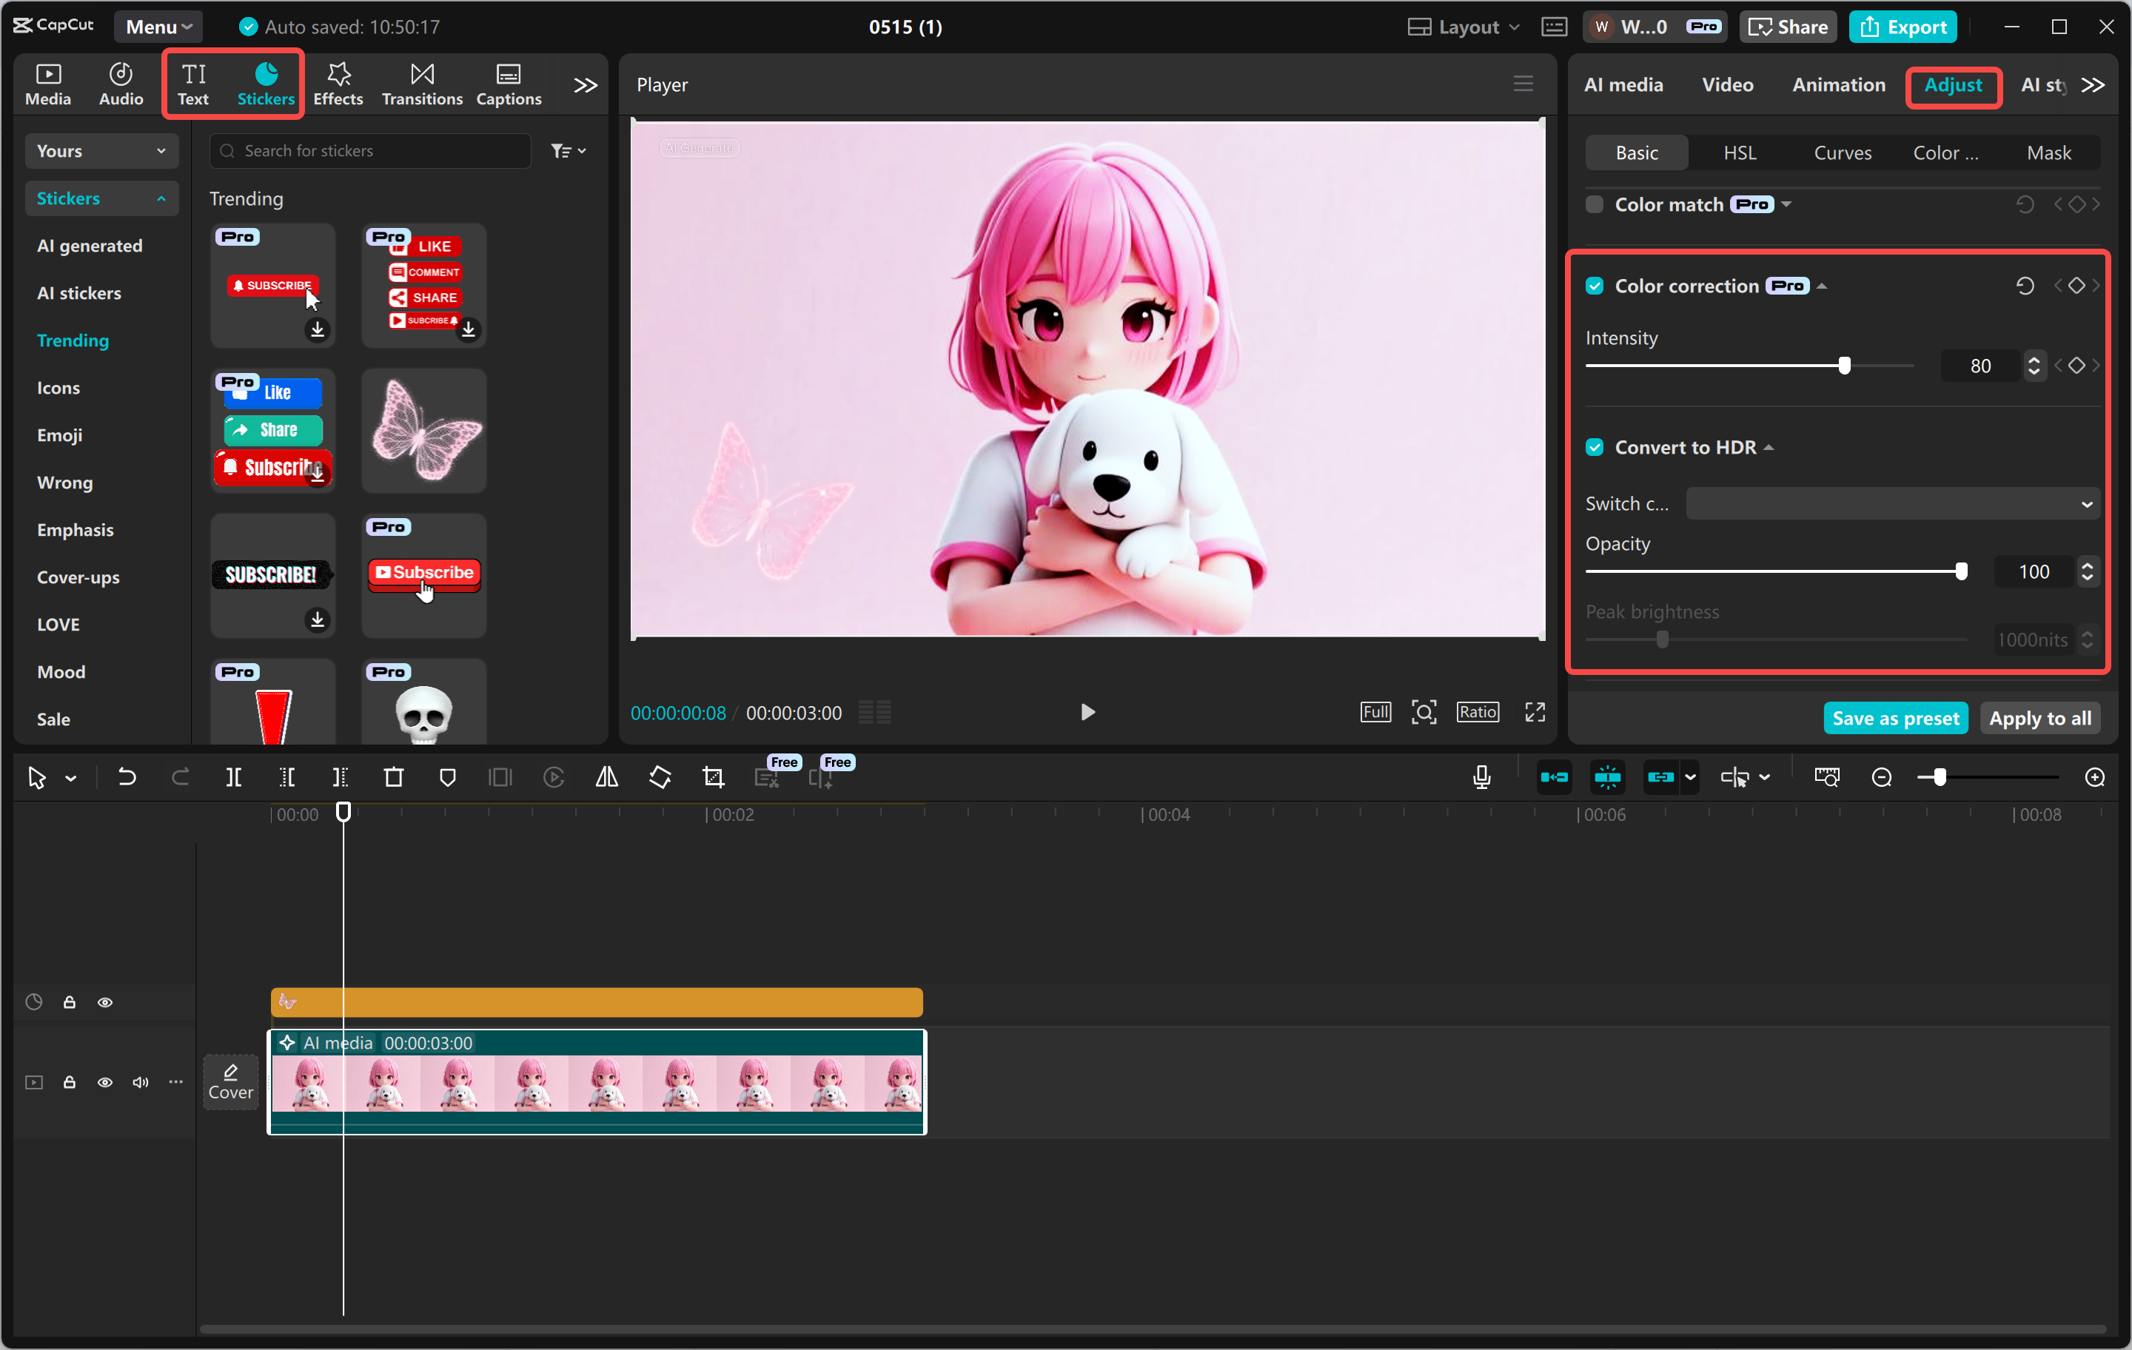Viewport: 2132px width, 1350px height.
Task: Click the Delete (trash) icon
Action: (394, 777)
